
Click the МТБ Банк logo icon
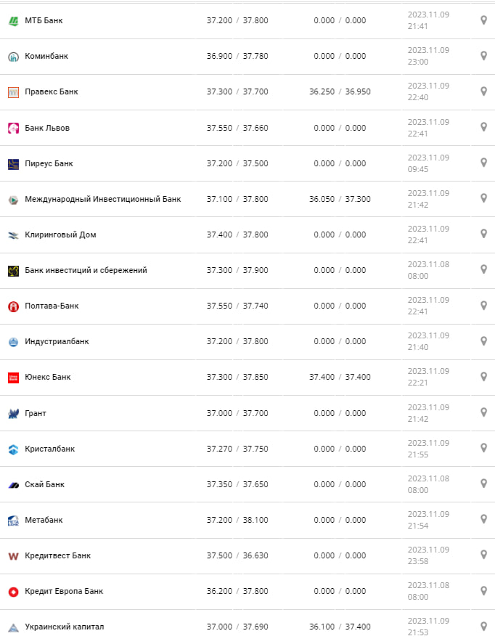click(x=13, y=21)
